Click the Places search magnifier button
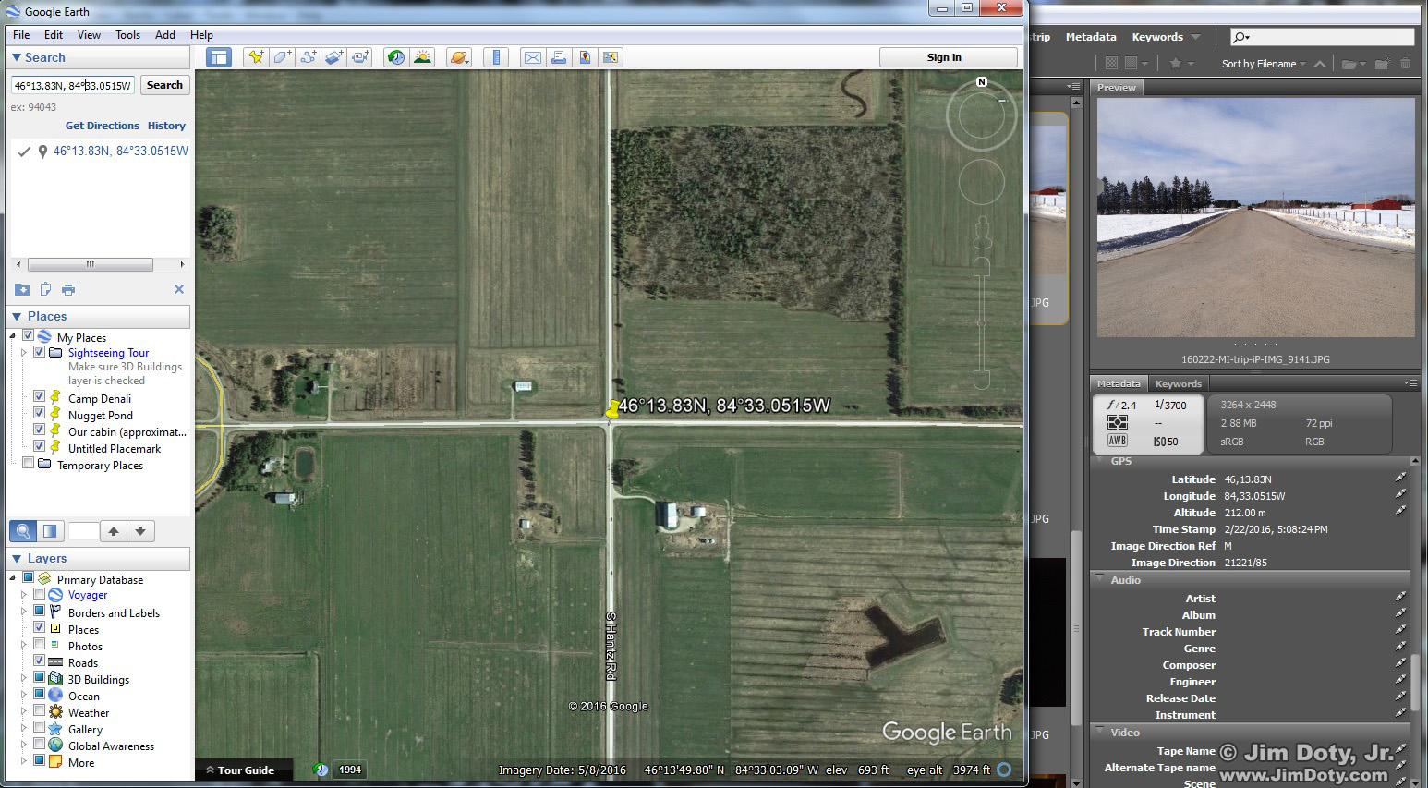 click(24, 531)
